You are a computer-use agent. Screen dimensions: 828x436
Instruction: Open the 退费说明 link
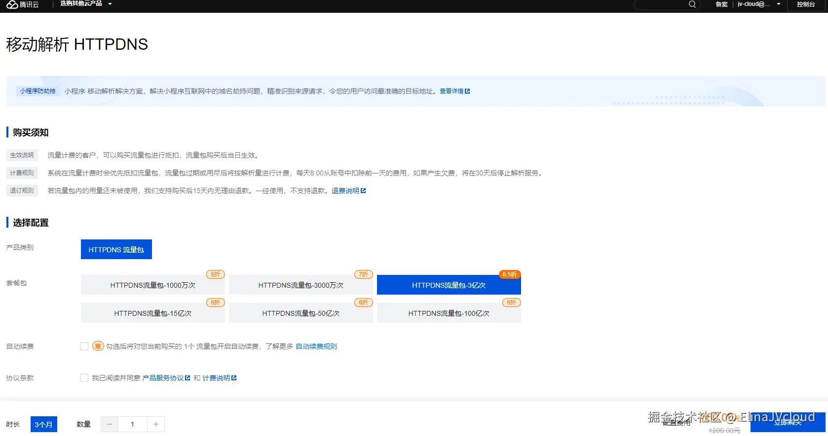click(x=348, y=191)
